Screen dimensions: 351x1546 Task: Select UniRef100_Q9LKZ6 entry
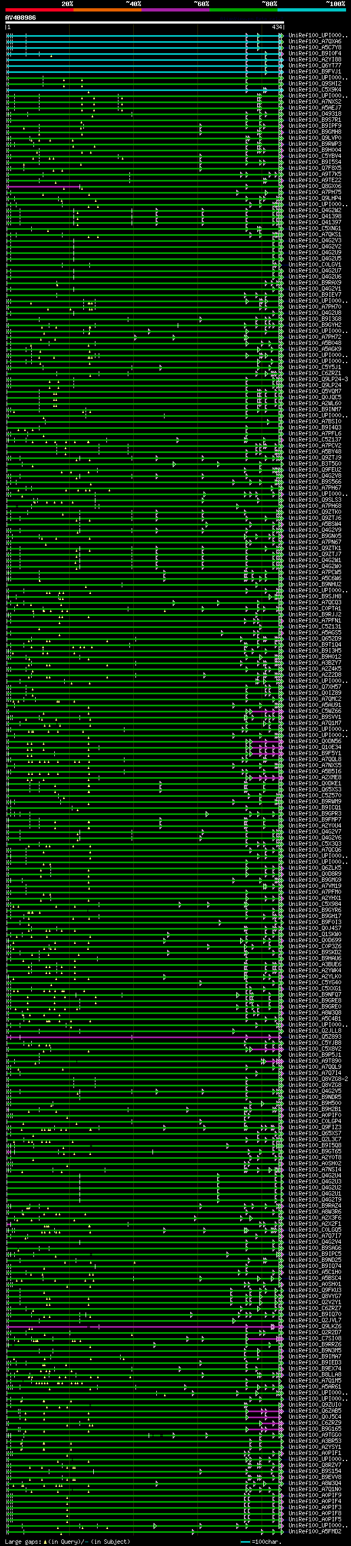coord(315,1326)
